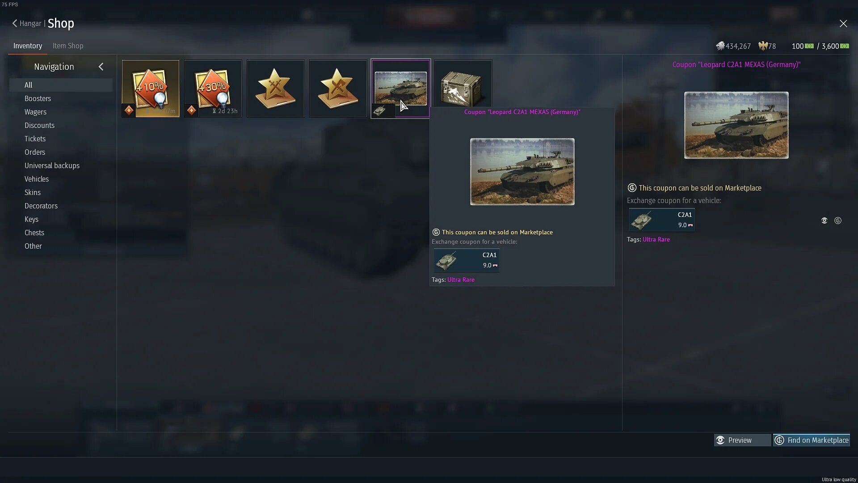The height and width of the screenshot is (483, 858).
Task: Switch to the Item Shop tab
Action: [x=68, y=46]
